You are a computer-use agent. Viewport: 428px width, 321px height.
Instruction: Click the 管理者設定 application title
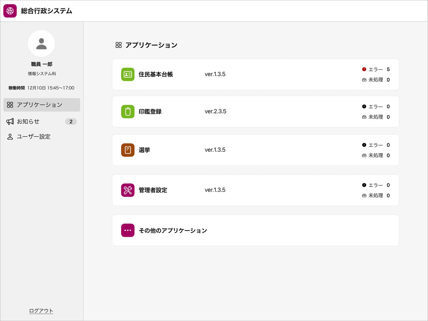click(153, 190)
